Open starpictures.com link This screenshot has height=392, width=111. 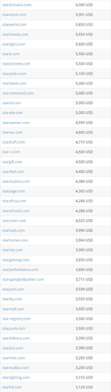click(x=16, y=63)
